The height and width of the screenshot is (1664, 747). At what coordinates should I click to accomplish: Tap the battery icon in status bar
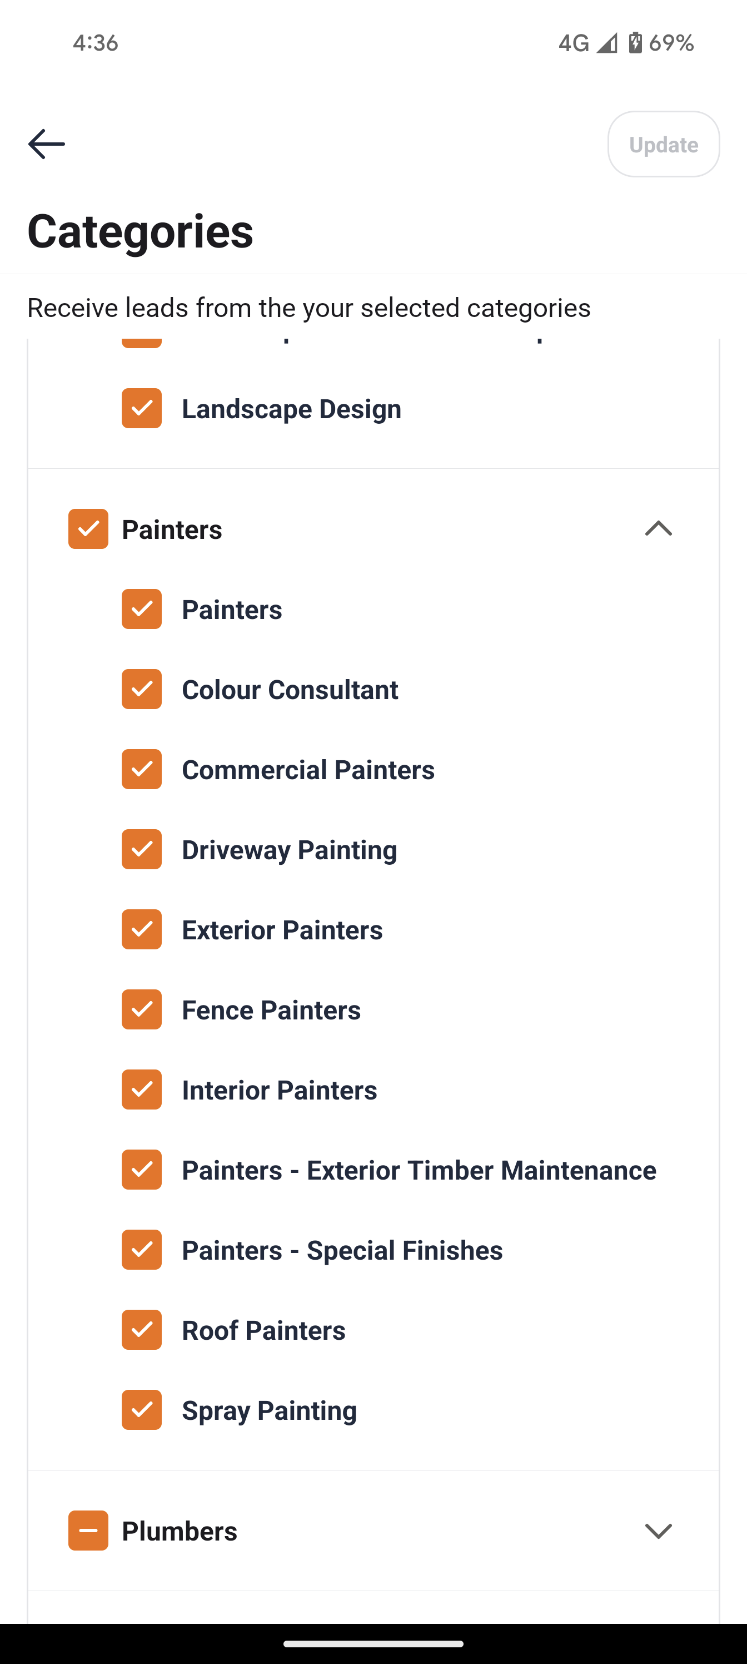[635, 43]
